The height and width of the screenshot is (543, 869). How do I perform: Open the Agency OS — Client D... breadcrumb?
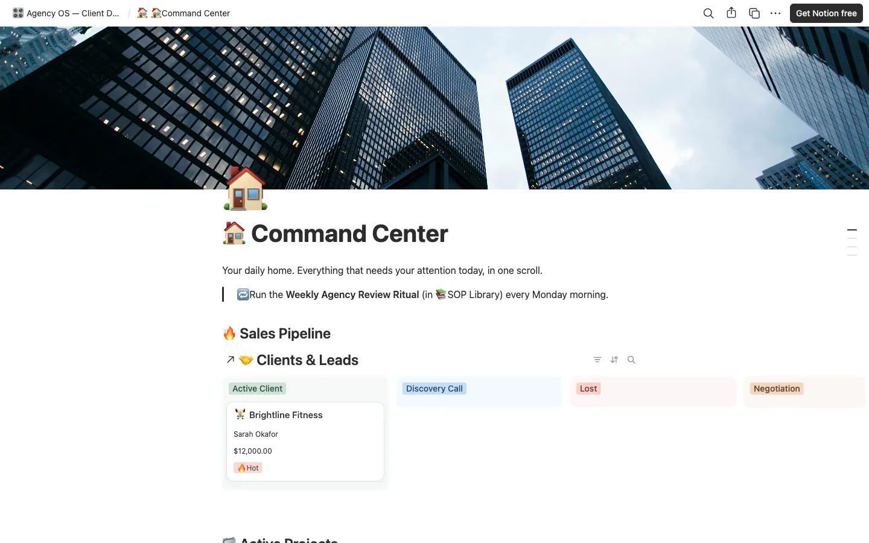(x=66, y=13)
